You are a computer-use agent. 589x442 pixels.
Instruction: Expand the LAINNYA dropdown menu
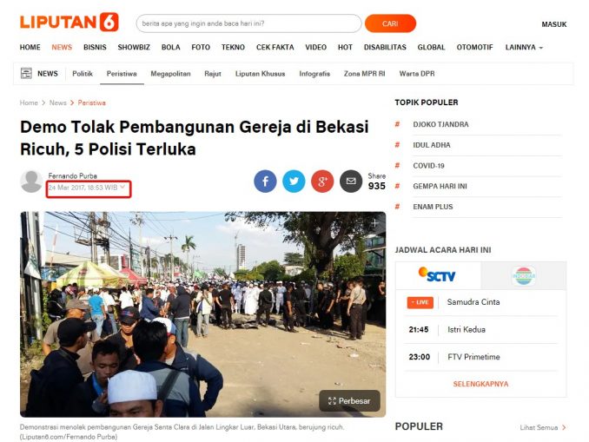coord(524,47)
